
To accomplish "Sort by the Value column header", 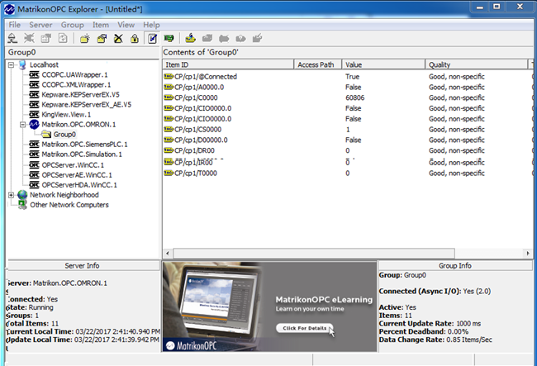I will [x=383, y=64].
